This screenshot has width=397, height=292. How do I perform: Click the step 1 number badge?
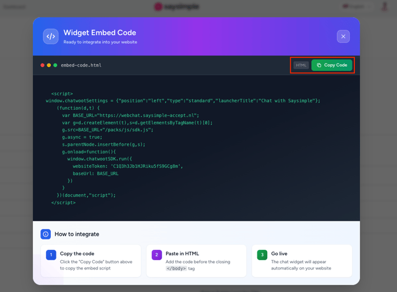[x=51, y=255]
